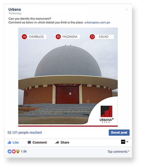Click the Urbana Peru logo in image
The width and height of the screenshot is (142, 166).
point(107,114)
